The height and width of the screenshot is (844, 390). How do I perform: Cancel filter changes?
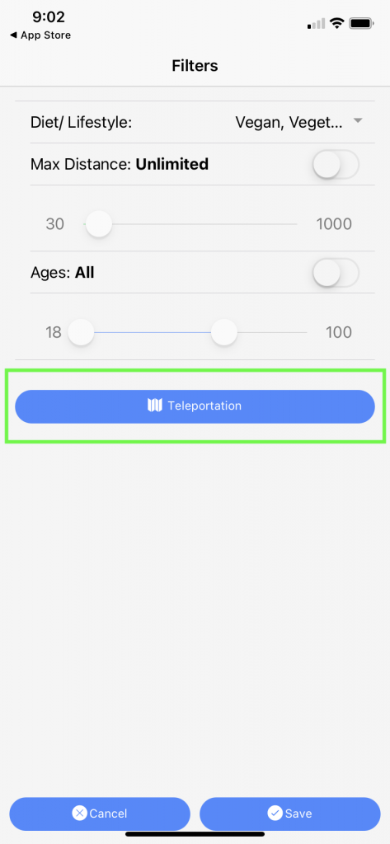pyautogui.click(x=100, y=814)
